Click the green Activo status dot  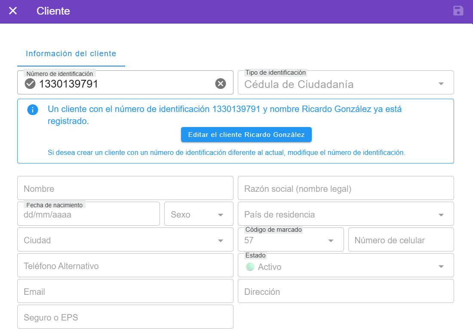click(x=250, y=267)
